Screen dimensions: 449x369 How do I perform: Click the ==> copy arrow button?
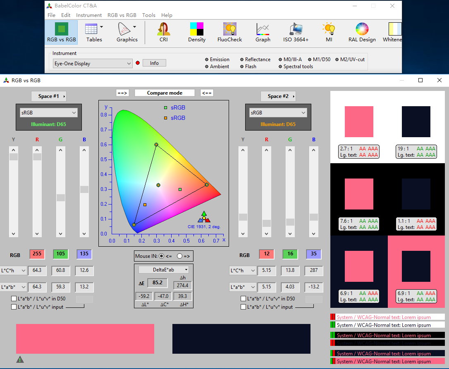(122, 93)
